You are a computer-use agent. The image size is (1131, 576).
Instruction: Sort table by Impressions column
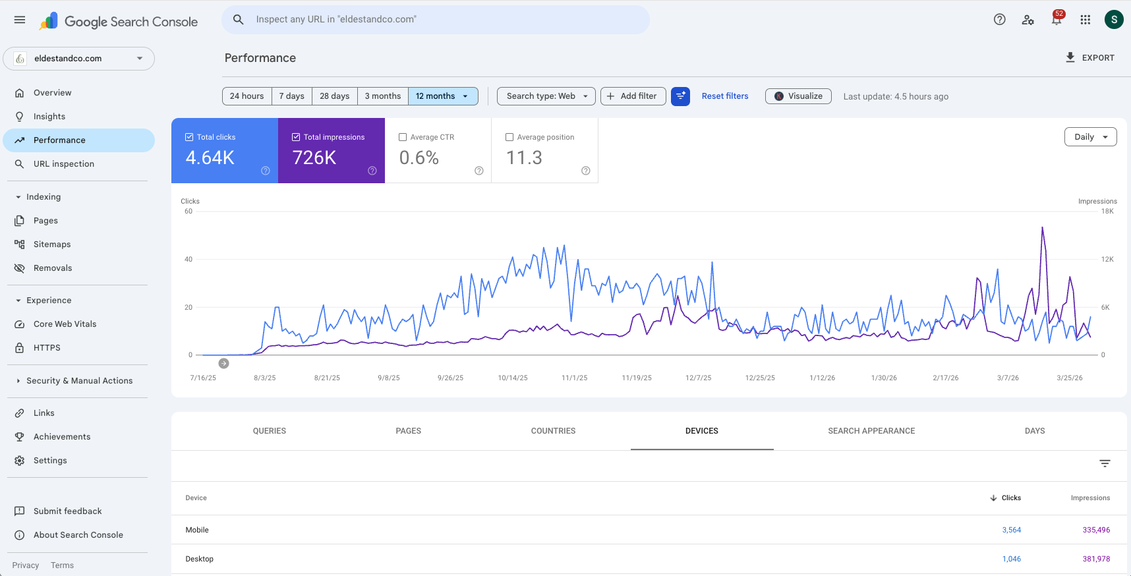tap(1090, 498)
